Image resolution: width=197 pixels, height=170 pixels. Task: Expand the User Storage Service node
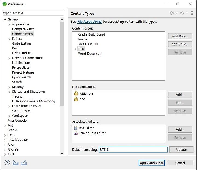click(x=9, y=106)
